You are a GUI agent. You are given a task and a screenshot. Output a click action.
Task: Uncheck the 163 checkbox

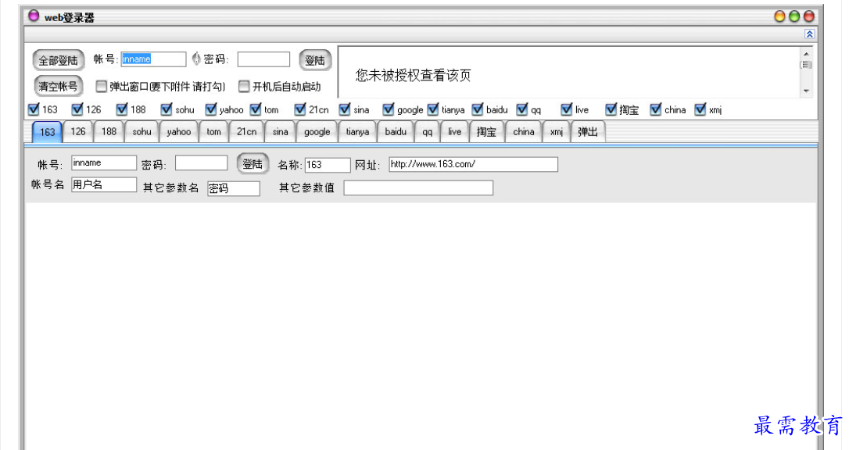tap(34, 109)
